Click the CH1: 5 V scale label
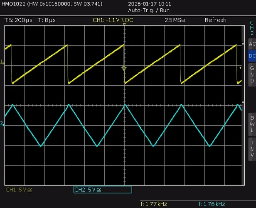This screenshot has height=208, width=256. pos(19,190)
